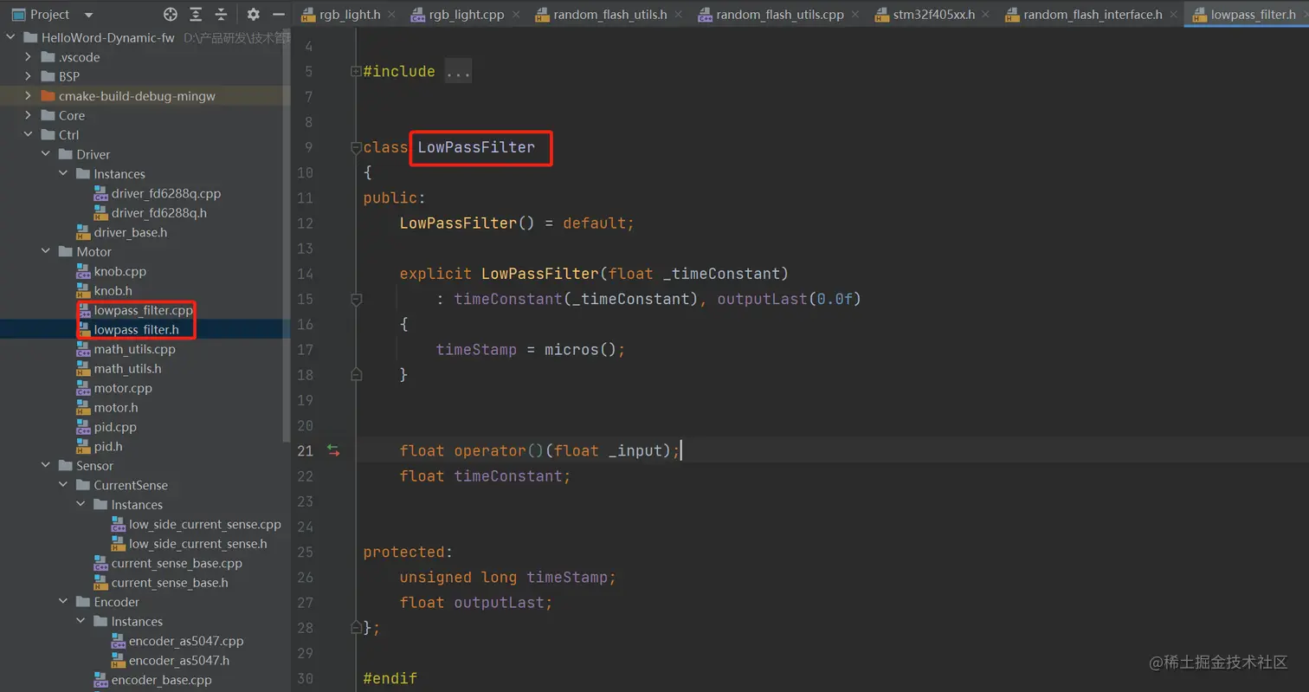Viewport: 1309px width, 692px height.
Task: Open Project panel gear options
Action: 253,14
